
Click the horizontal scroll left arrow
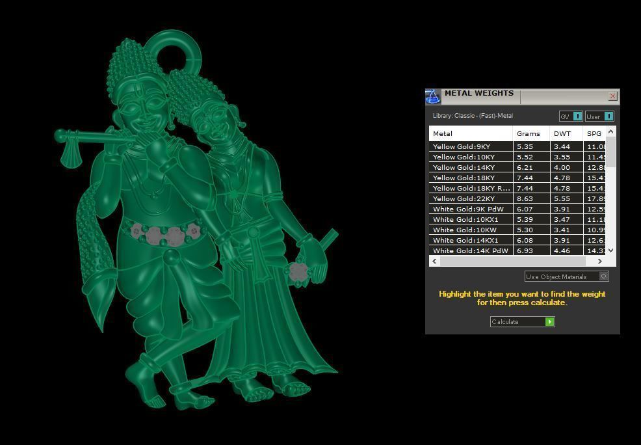434,261
